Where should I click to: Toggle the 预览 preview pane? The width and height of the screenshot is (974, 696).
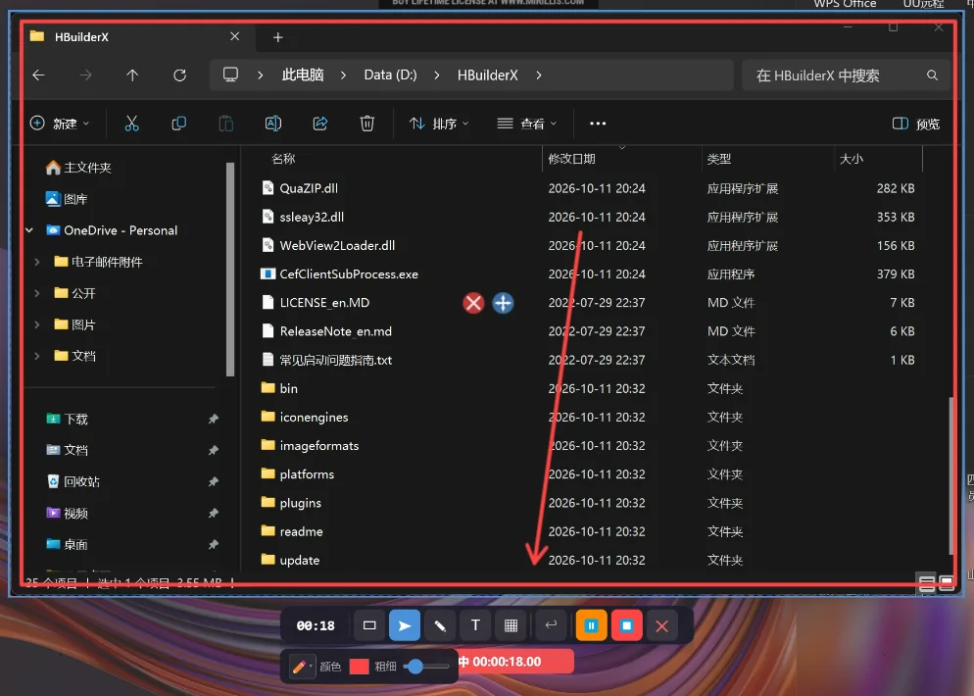click(x=915, y=124)
